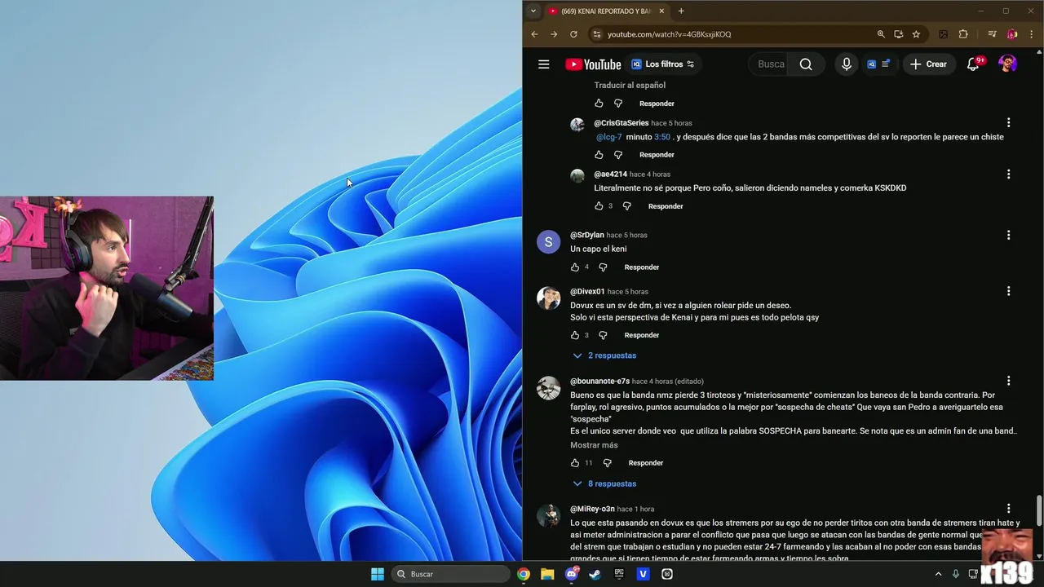Click the taskbar Buscar search box
Screen dimensions: 1044x587
tap(451, 574)
